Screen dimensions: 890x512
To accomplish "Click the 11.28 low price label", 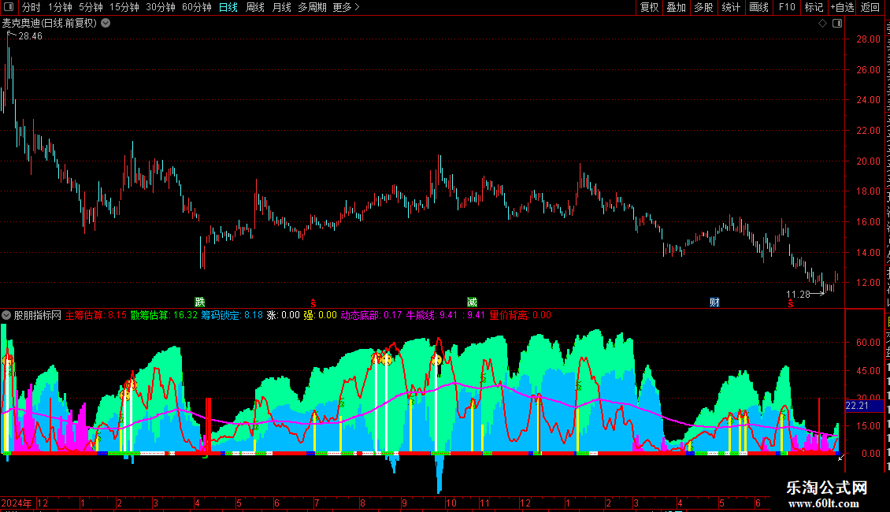I will (798, 295).
